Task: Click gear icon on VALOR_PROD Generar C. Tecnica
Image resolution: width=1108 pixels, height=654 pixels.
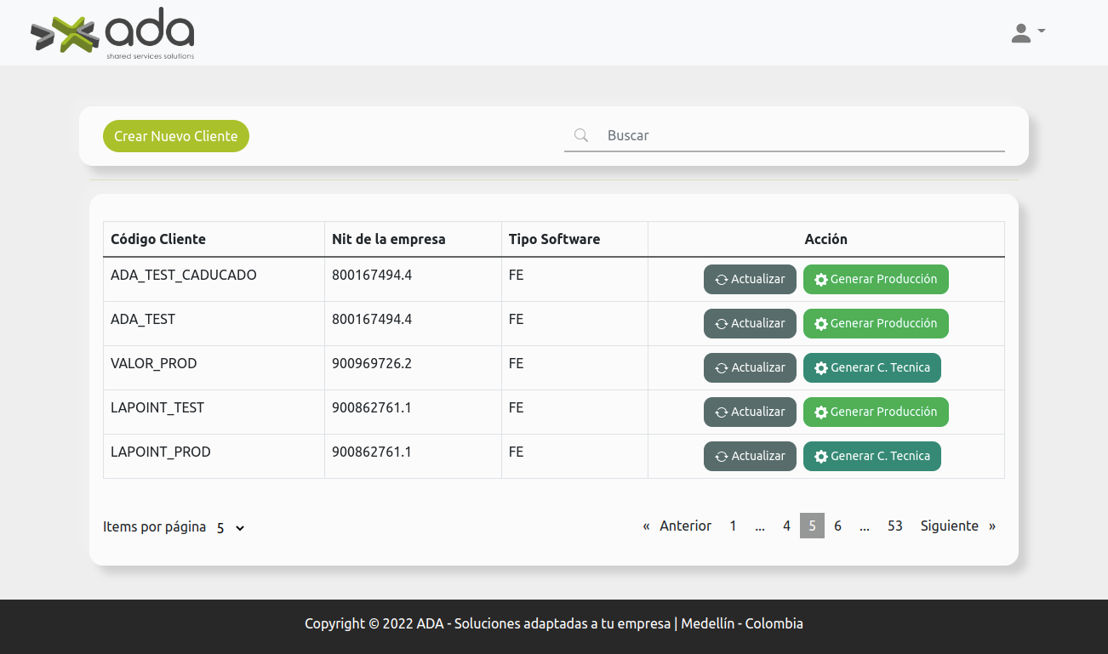Action: pyautogui.click(x=821, y=368)
